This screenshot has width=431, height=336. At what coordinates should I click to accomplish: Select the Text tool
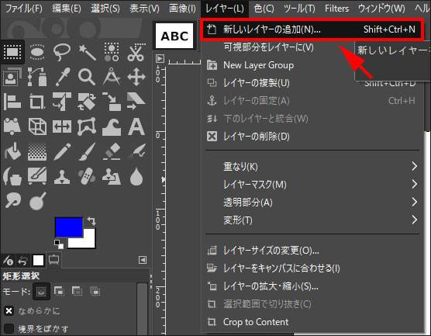tap(136, 126)
